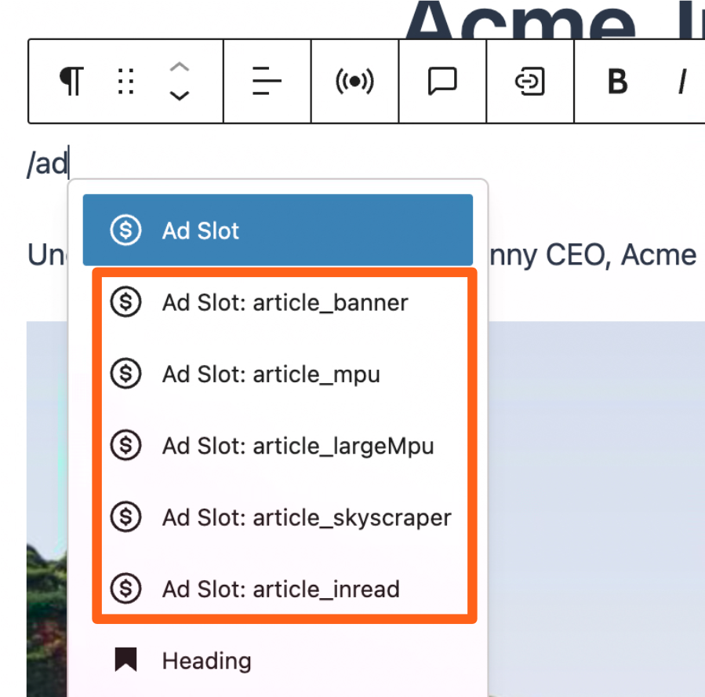Choose Ad Slot: article_inread
Screen dimensions: 705x697
click(280, 589)
